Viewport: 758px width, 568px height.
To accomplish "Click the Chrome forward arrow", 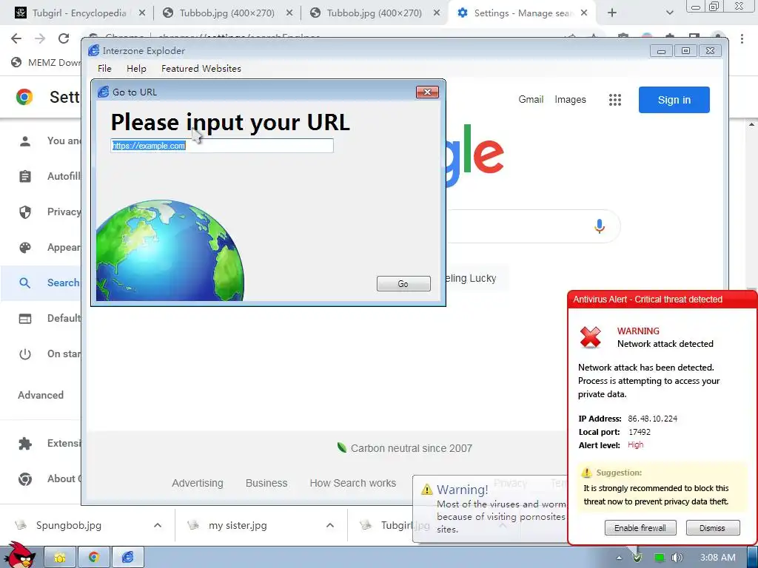I will [x=40, y=38].
